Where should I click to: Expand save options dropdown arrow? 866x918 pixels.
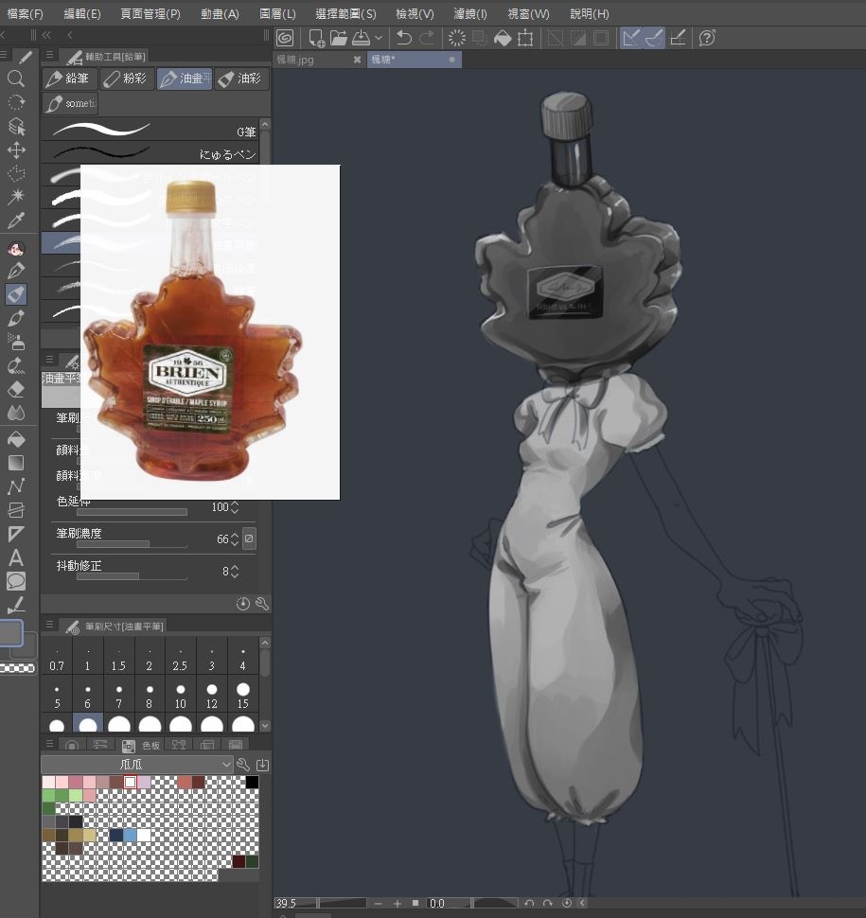[x=379, y=38]
